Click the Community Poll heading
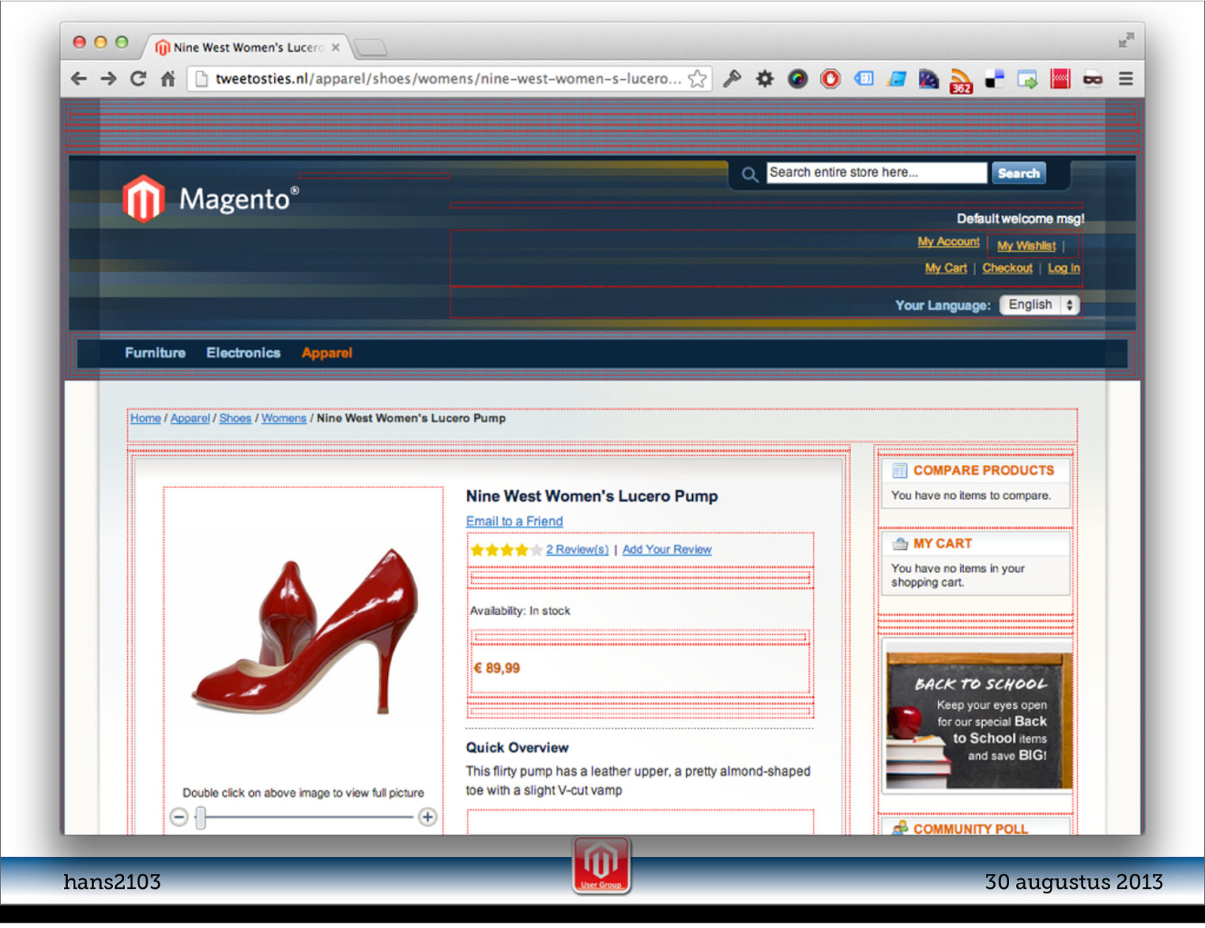 pos(970,829)
